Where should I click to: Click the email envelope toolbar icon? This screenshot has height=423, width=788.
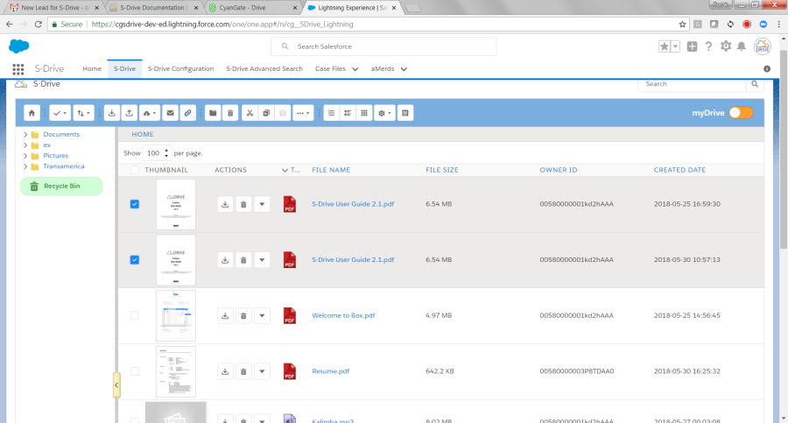171,113
